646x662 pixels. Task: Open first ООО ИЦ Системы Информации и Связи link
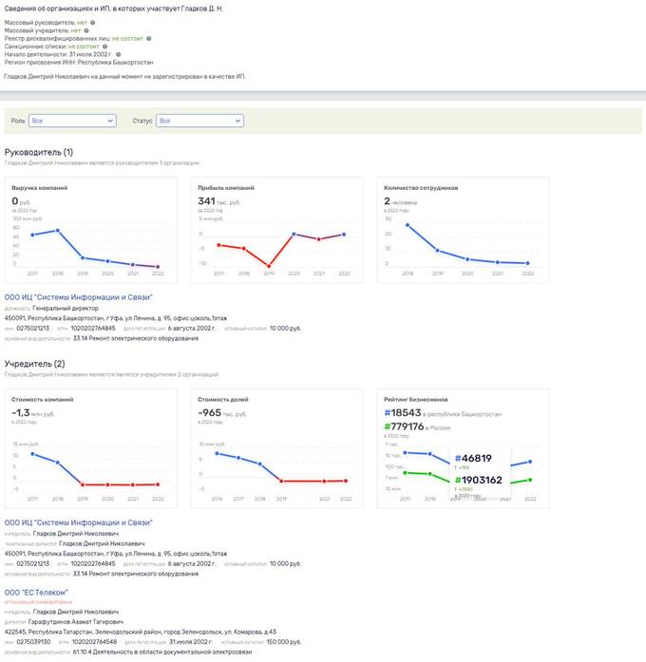(79, 297)
